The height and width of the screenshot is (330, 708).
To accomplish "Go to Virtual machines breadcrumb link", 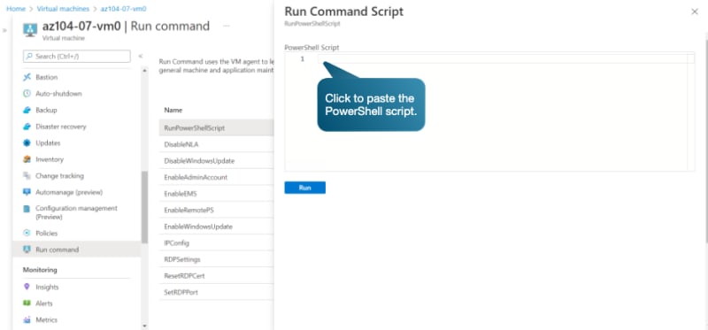I will pos(63,9).
